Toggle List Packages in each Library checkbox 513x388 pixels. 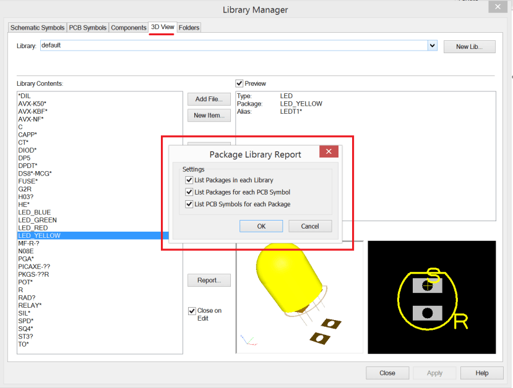click(189, 180)
